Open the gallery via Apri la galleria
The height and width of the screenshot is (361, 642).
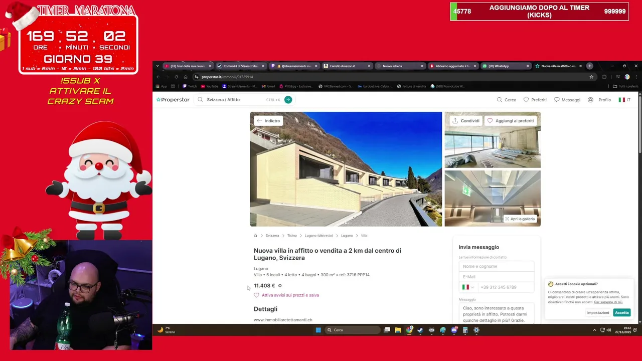[520, 219]
